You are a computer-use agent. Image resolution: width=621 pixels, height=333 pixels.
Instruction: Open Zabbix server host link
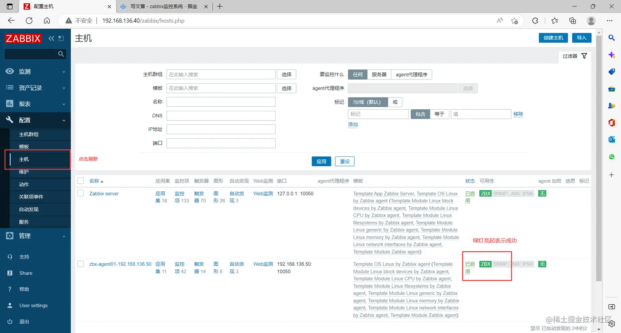[x=104, y=193]
